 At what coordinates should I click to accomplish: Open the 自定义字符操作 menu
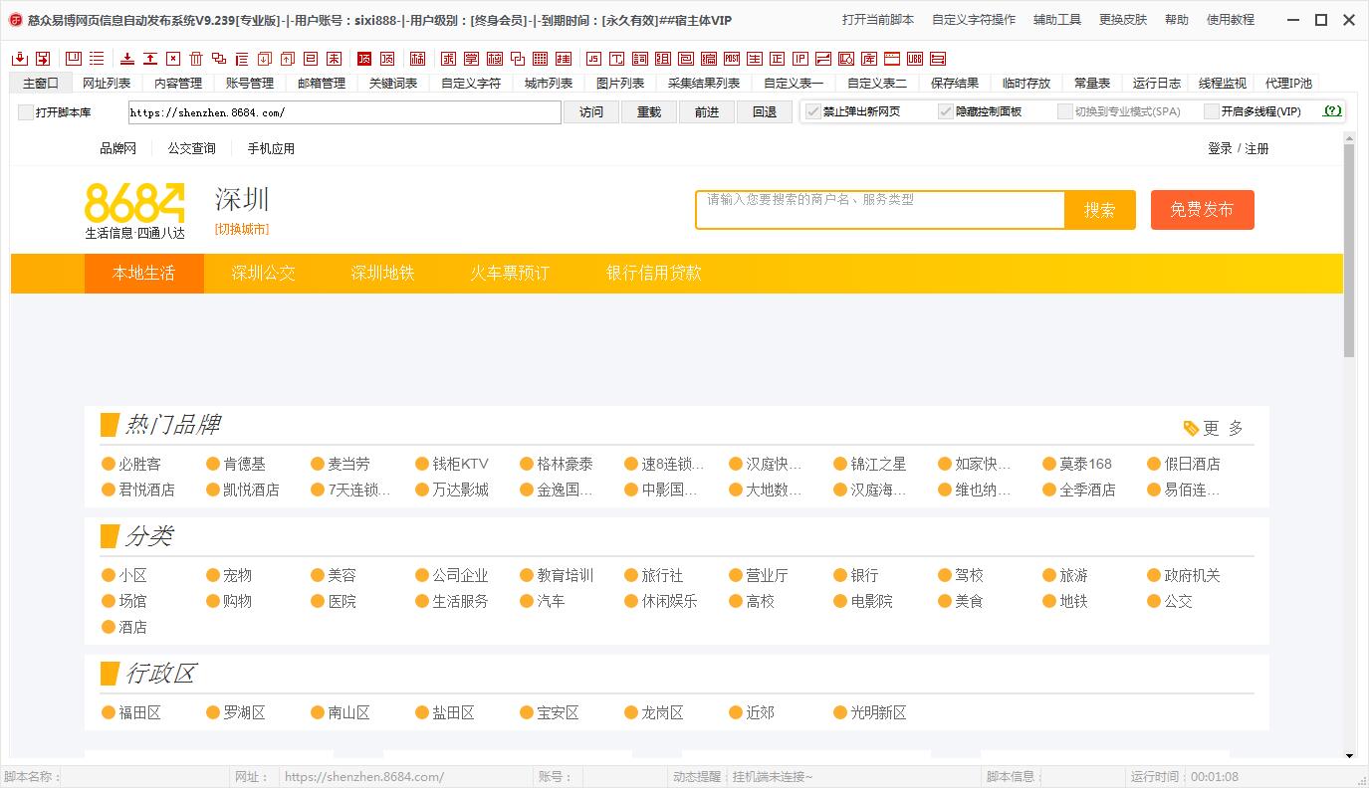tap(974, 20)
